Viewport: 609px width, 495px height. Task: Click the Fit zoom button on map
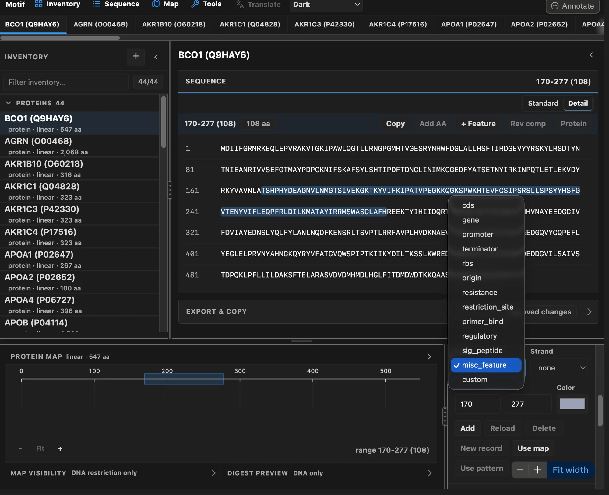click(x=40, y=448)
